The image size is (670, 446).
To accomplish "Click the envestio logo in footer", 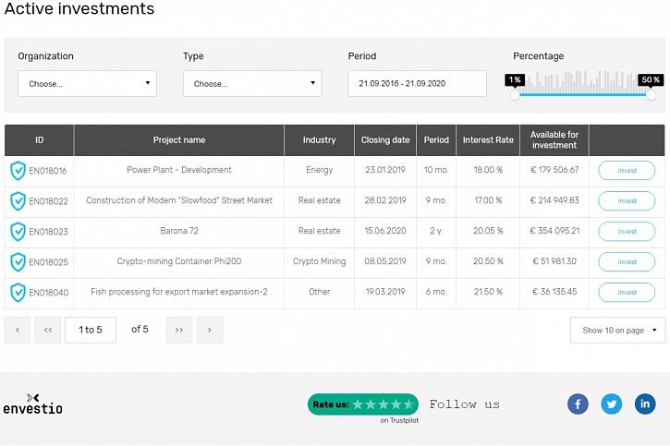I will (x=32, y=404).
